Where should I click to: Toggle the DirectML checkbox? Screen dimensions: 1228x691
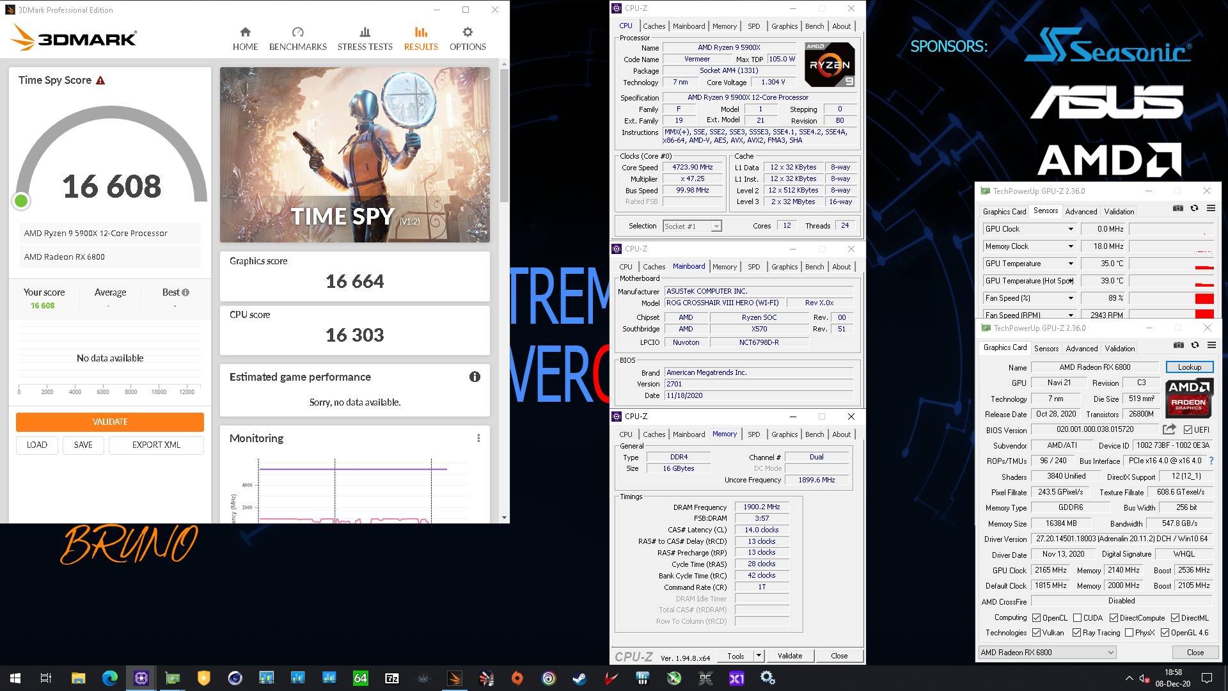(1176, 617)
